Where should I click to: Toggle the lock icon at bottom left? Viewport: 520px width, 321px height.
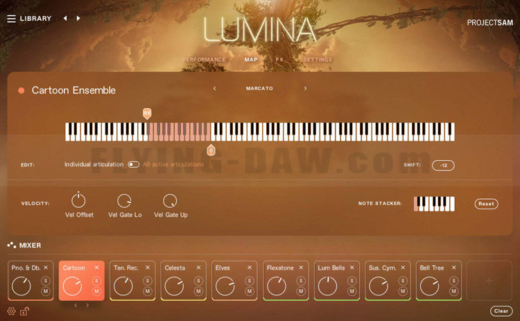tap(24, 311)
